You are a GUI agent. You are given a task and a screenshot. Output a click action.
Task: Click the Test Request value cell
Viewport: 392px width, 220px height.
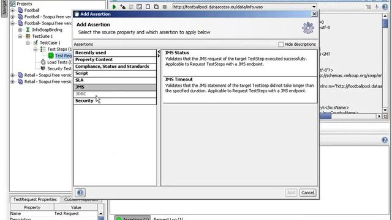pos(76,213)
